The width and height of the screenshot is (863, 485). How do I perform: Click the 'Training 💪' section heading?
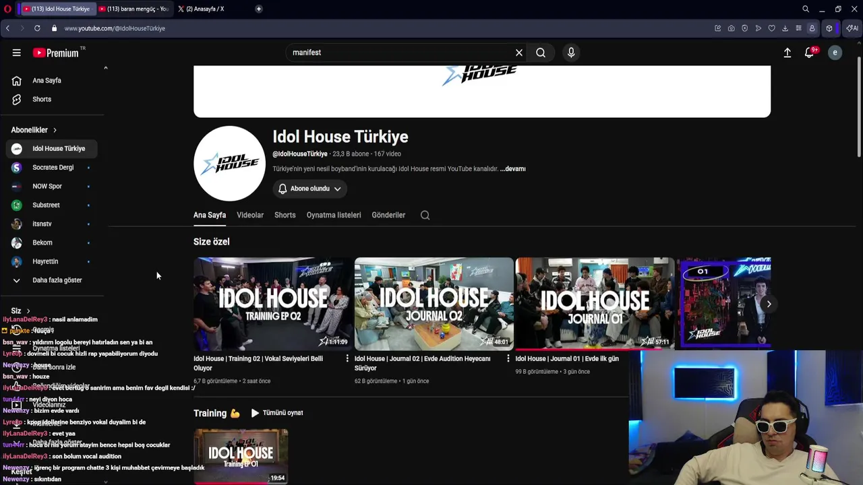pos(216,413)
